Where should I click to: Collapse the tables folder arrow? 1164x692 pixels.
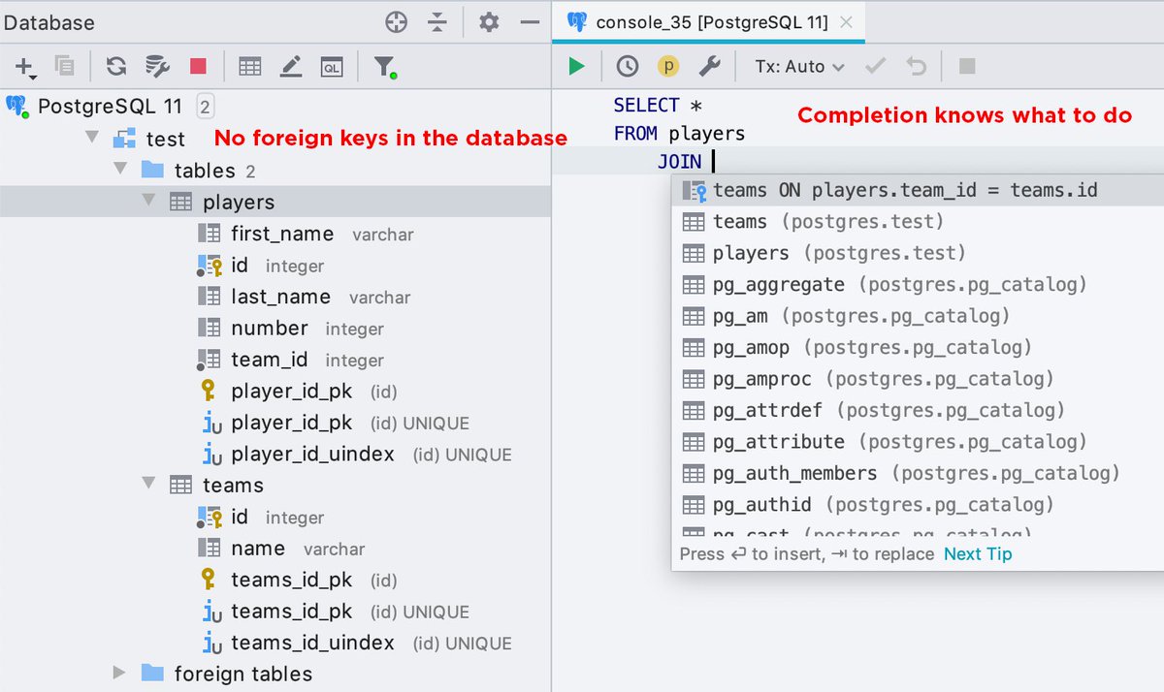(x=120, y=170)
